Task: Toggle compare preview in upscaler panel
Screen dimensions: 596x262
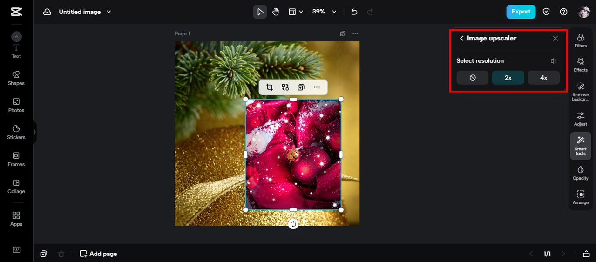Action: (554, 61)
